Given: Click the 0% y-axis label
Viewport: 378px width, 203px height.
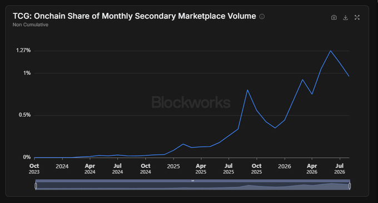Looking at the screenshot, I should tap(27, 157).
